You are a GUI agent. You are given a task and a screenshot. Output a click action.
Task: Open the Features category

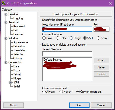pyautogui.click(x=18, y=34)
